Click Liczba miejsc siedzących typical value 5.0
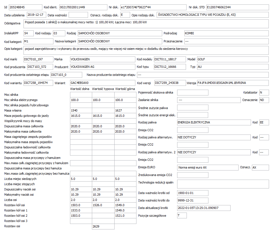 [x=103, y=179]
